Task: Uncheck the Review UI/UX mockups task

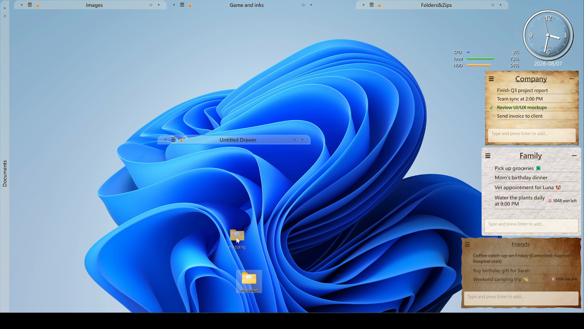Action: point(491,108)
